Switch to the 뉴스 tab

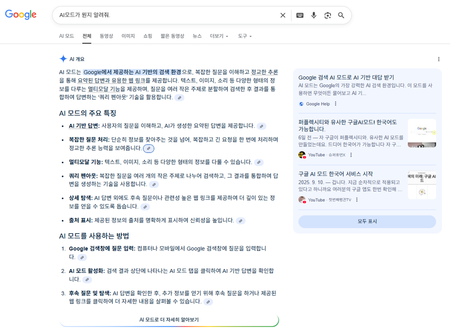197,36
